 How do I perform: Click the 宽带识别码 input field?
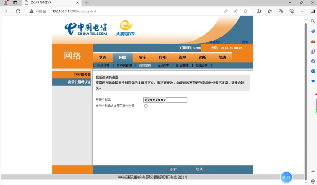pyautogui.click(x=165, y=100)
